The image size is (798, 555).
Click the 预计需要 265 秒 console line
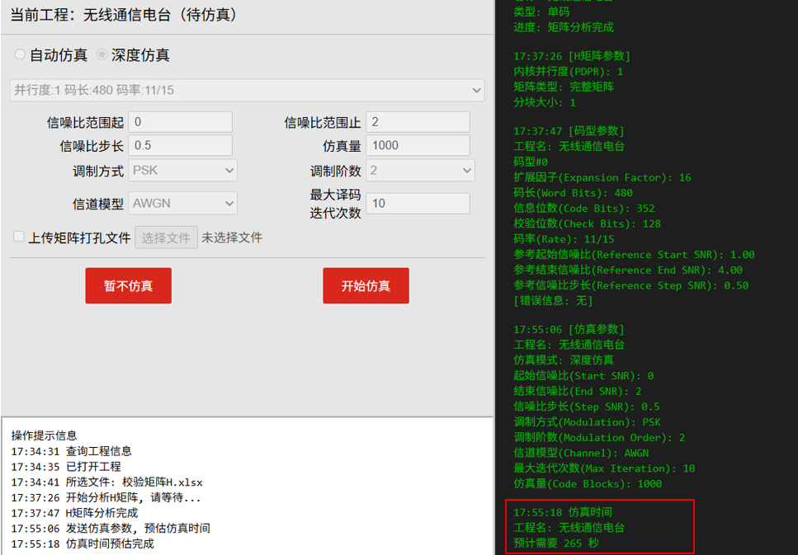(x=556, y=543)
